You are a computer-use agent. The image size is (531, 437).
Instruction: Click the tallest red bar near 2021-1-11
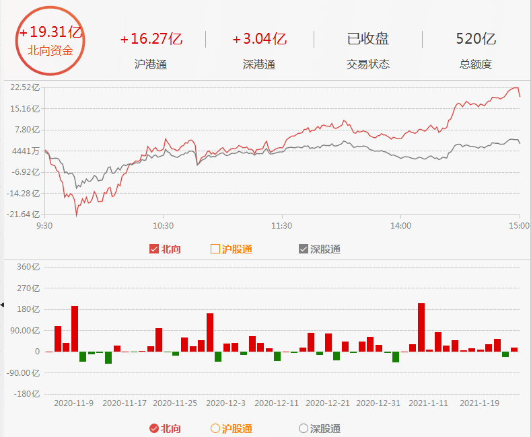pyautogui.click(x=421, y=327)
